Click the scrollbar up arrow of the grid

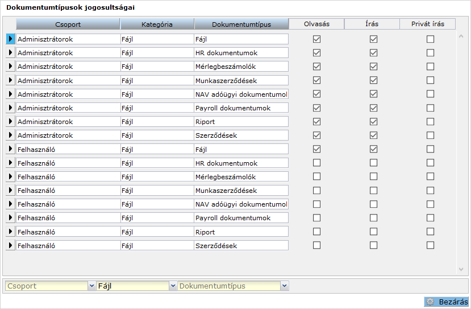click(x=461, y=35)
